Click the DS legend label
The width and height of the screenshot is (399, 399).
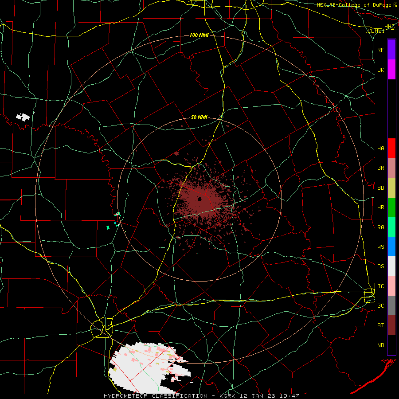point(381,266)
